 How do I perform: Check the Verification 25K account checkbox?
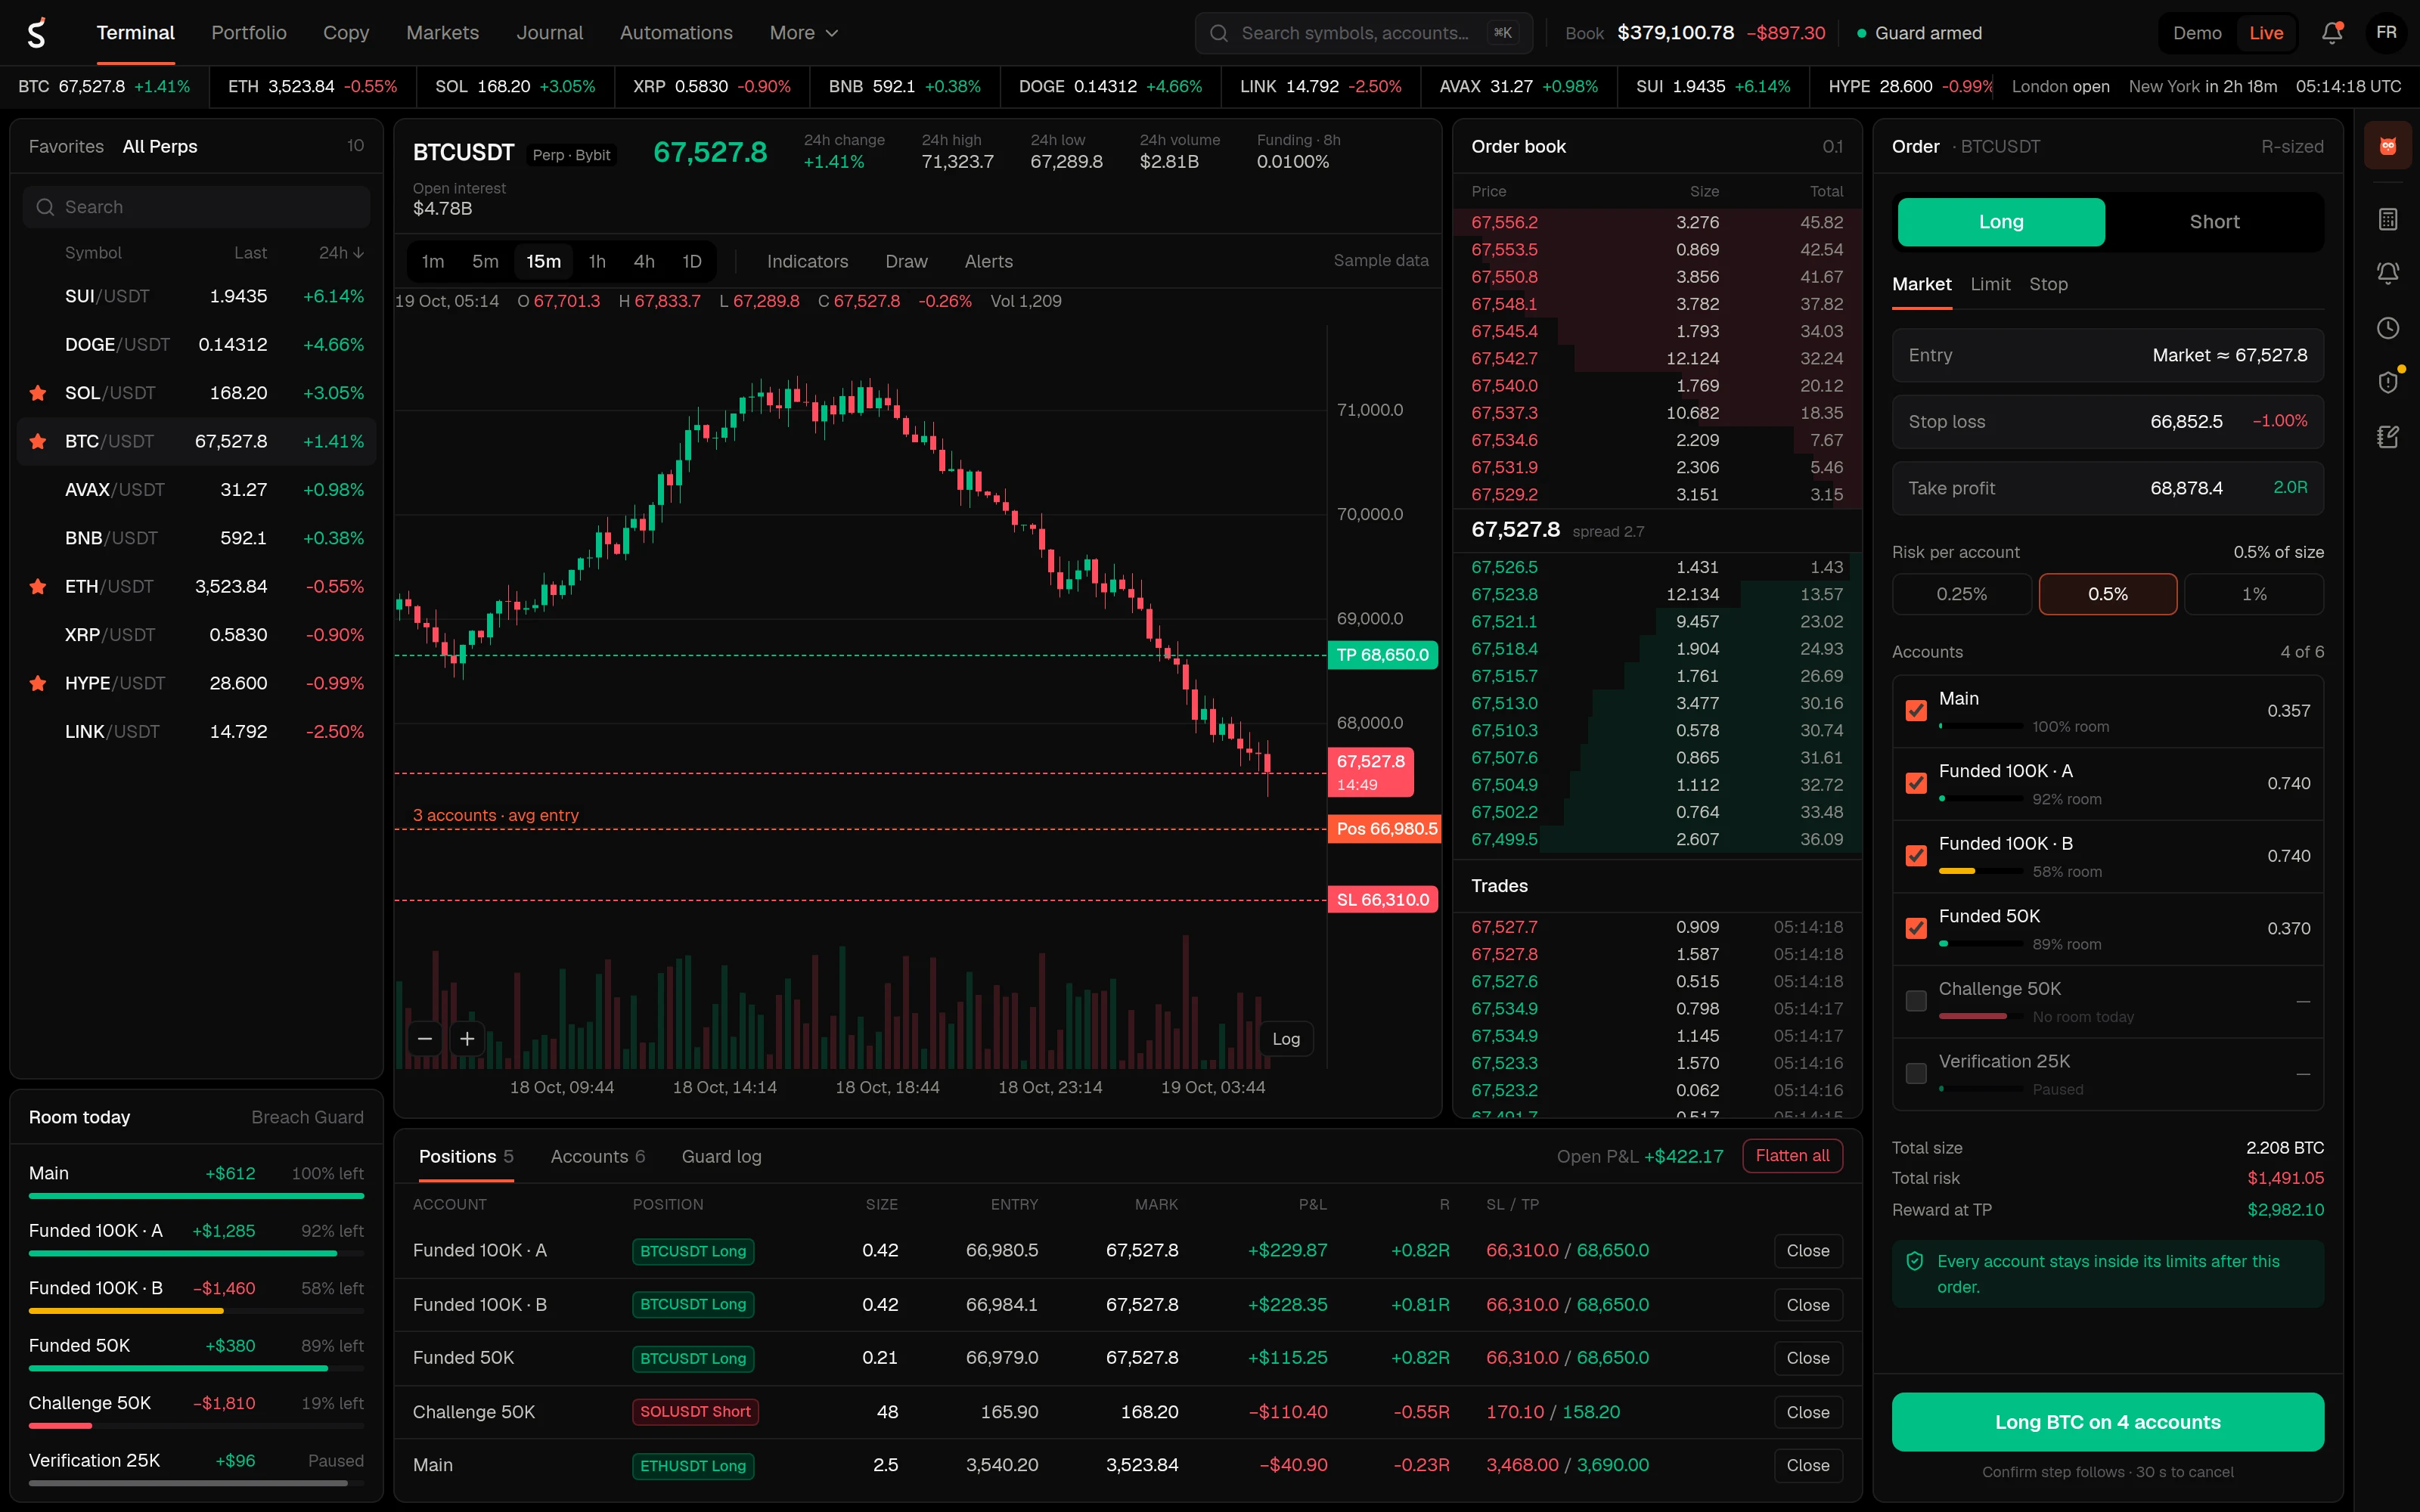tap(1916, 1074)
